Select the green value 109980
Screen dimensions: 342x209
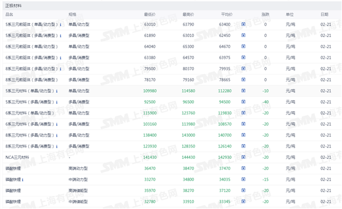pyautogui.click(x=150, y=91)
